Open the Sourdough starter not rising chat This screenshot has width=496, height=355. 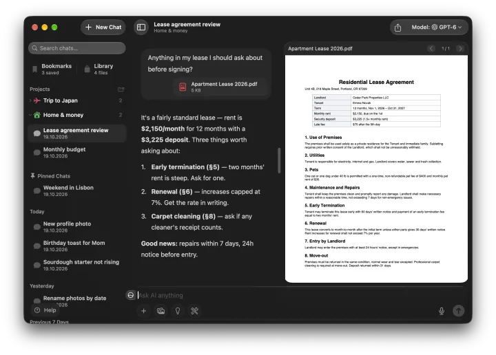[77, 265]
